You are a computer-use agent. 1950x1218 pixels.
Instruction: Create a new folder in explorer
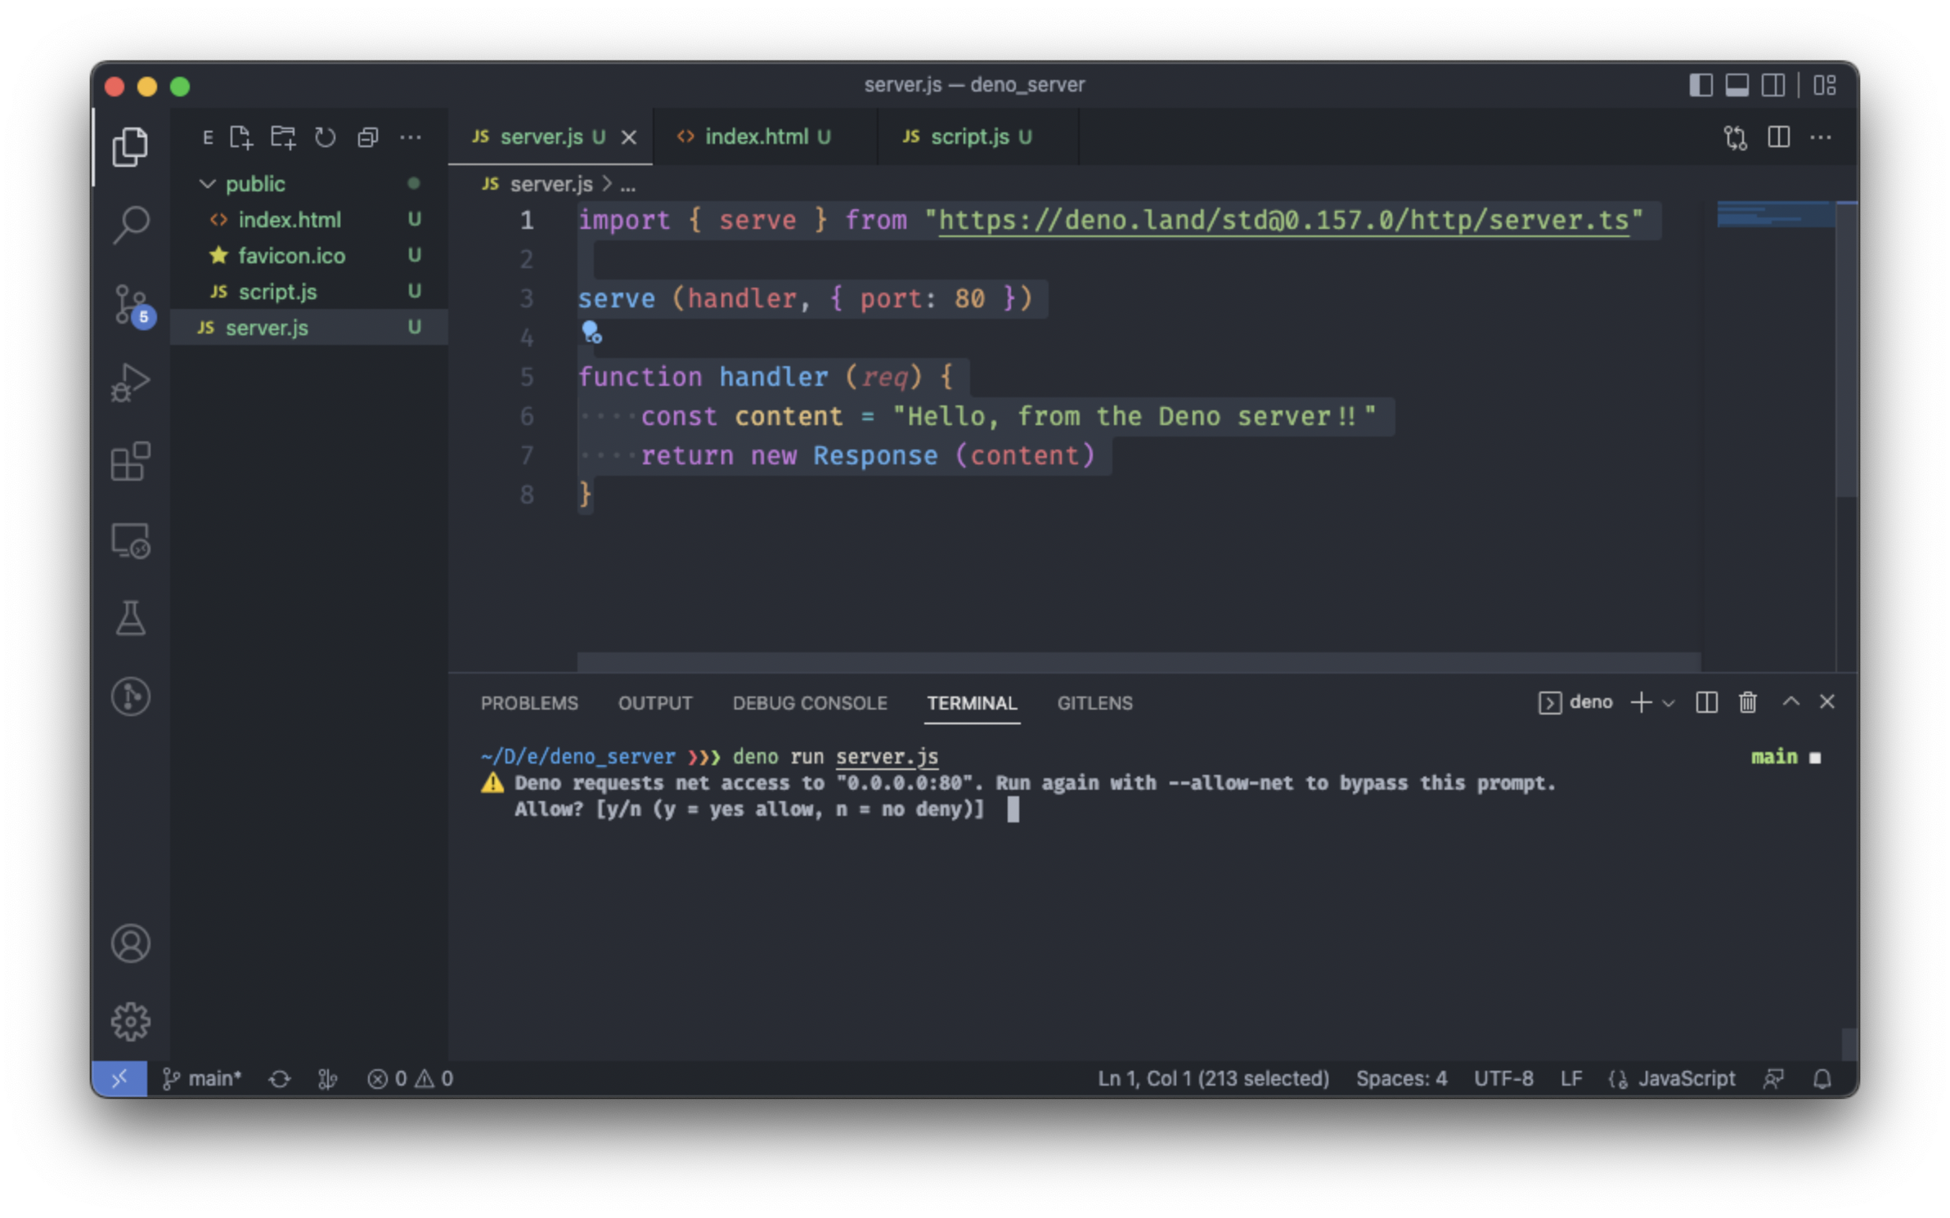[283, 137]
